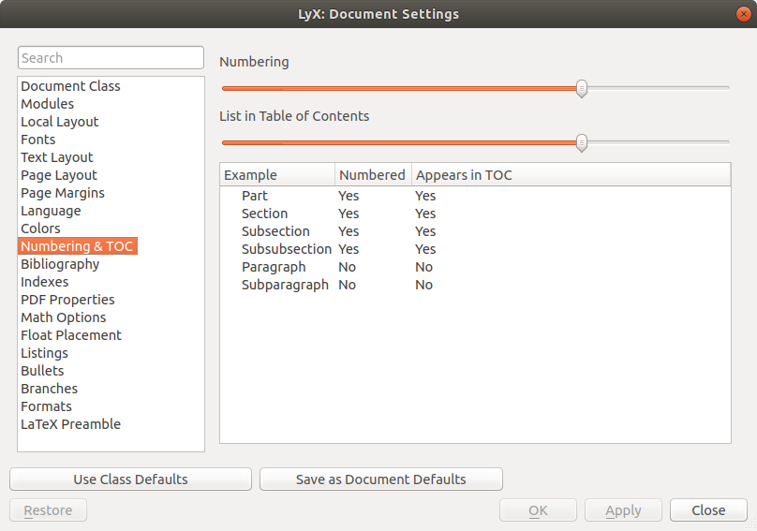Viewport: 757px width, 531px height.
Task: Select the Subsection row in table
Action: (x=275, y=231)
